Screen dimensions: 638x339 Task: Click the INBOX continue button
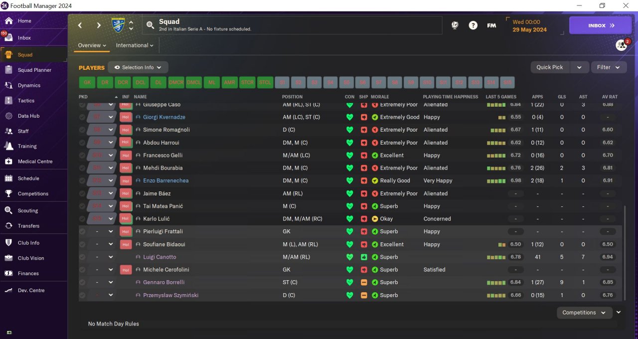[600, 25]
